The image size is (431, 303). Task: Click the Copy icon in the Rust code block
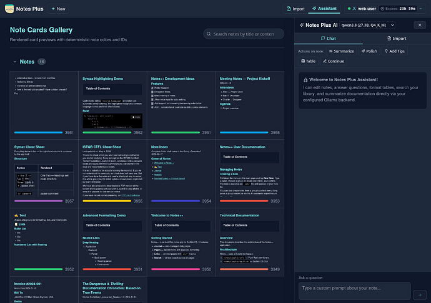point(134,117)
